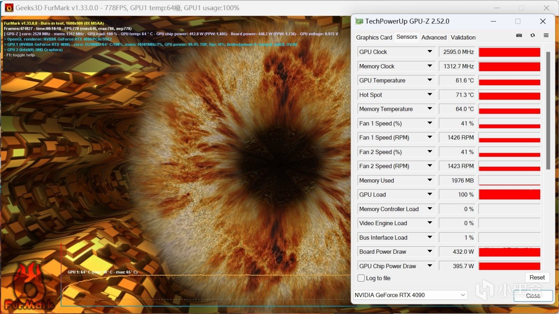Click the GPU Clock history graph
The height and width of the screenshot is (314, 559).
(x=510, y=52)
